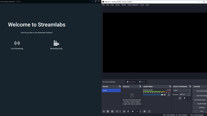Mute Desktop Audio with the speaker icon
Viewport: 207px width, 116px height.
pos(165,95)
